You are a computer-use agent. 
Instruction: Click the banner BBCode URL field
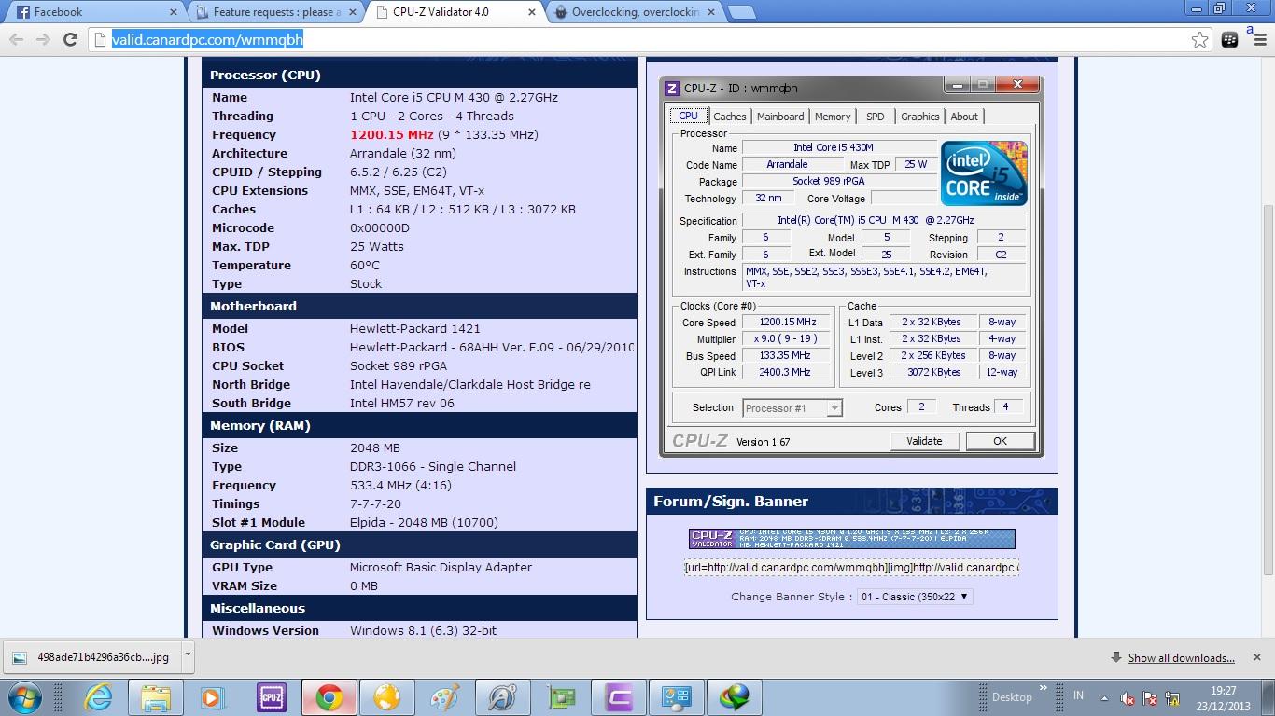(x=851, y=567)
